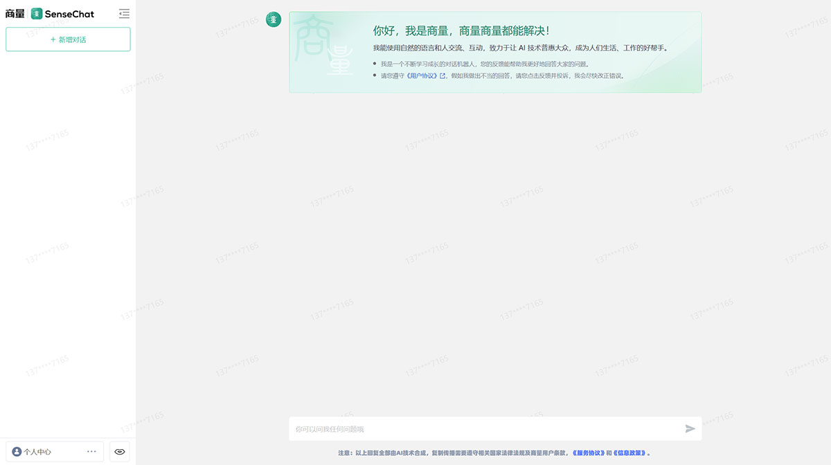
Task: Click the message input box
Action: pos(485,428)
